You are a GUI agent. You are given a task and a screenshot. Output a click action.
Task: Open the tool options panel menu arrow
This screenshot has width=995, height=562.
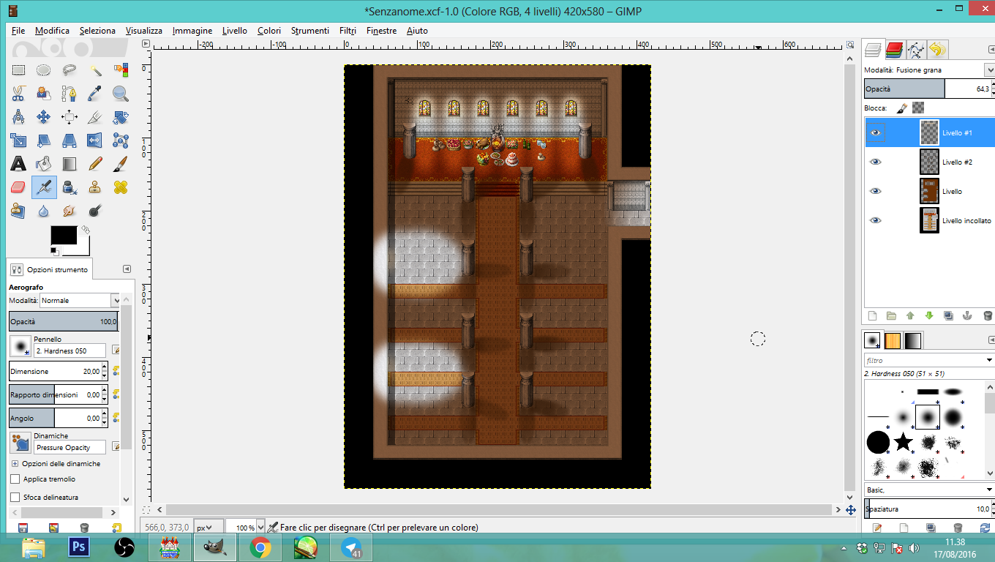(x=127, y=269)
